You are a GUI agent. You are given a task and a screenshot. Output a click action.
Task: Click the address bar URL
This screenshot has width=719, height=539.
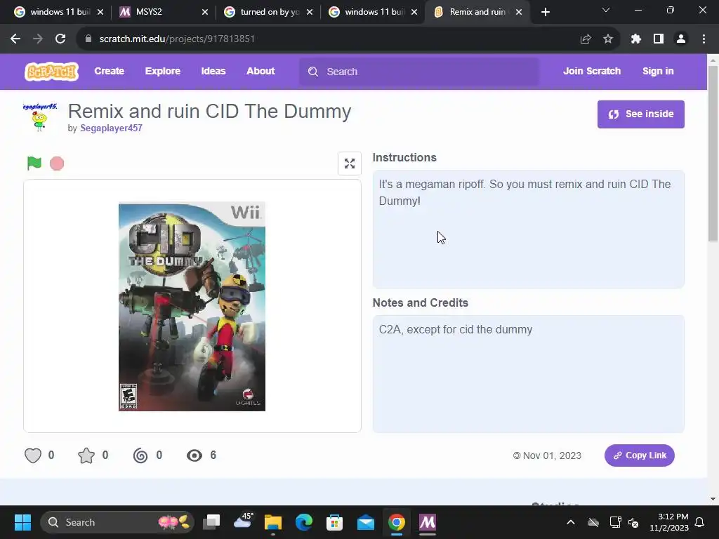[x=177, y=39]
